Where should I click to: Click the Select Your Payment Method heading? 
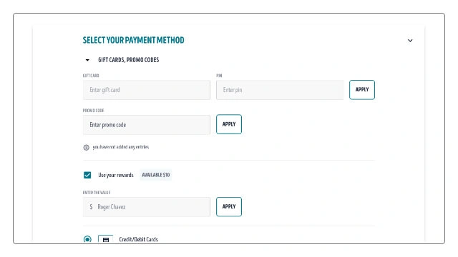[x=134, y=40]
